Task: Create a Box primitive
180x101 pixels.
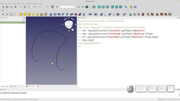Action: point(21,14)
